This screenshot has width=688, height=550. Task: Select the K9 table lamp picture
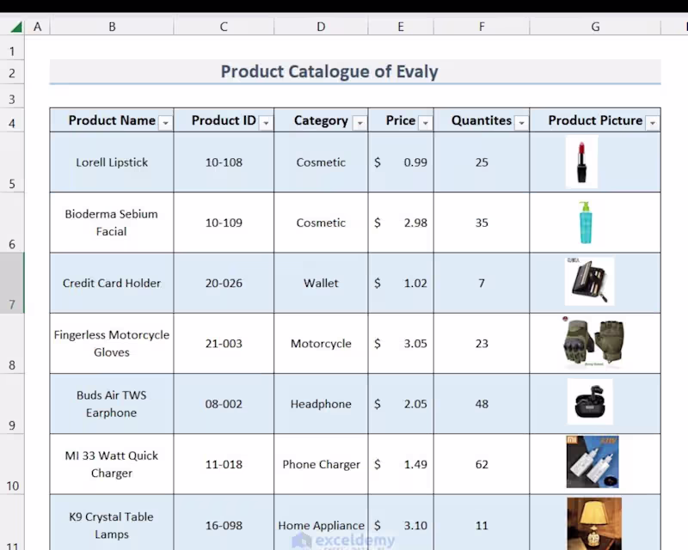coord(594,523)
